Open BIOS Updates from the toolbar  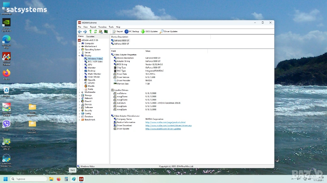(x=149, y=31)
